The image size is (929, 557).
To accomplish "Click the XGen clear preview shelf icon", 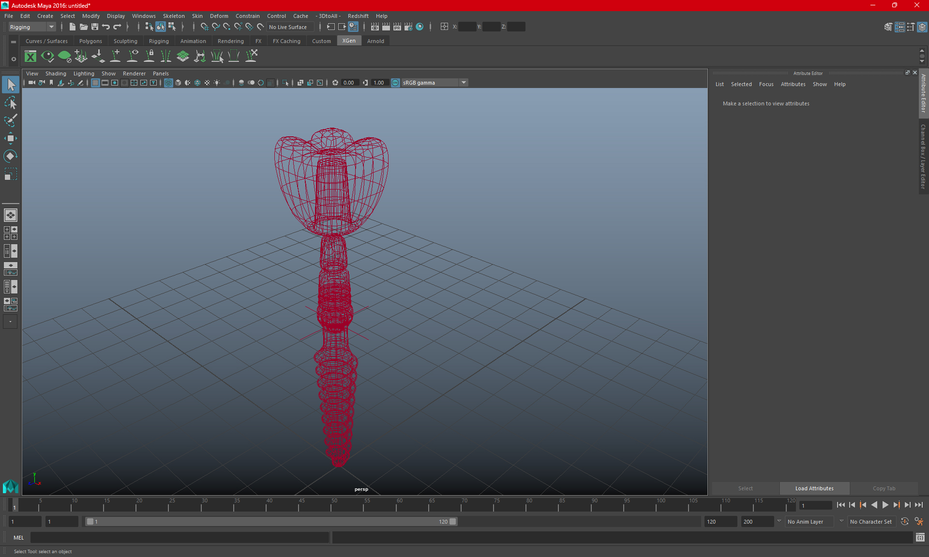I will point(64,57).
